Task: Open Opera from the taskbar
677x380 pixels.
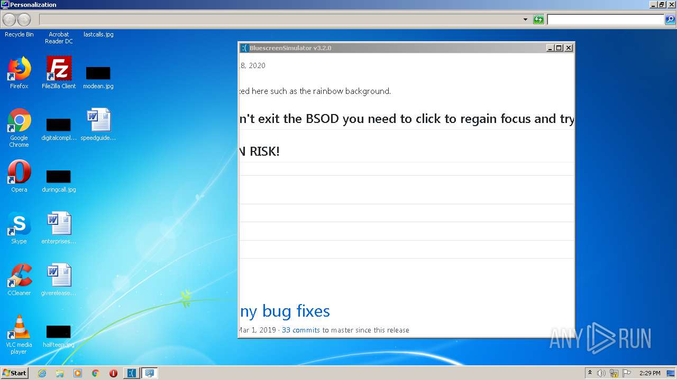Action: point(113,373)
